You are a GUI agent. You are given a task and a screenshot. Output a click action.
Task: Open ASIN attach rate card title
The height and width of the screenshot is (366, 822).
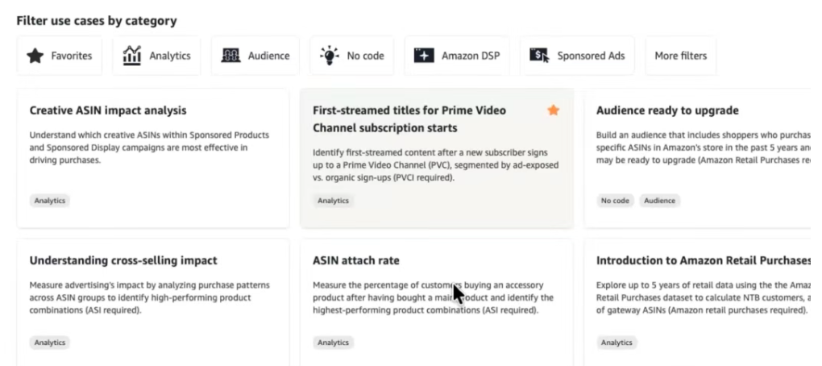(x=356, y=260)
